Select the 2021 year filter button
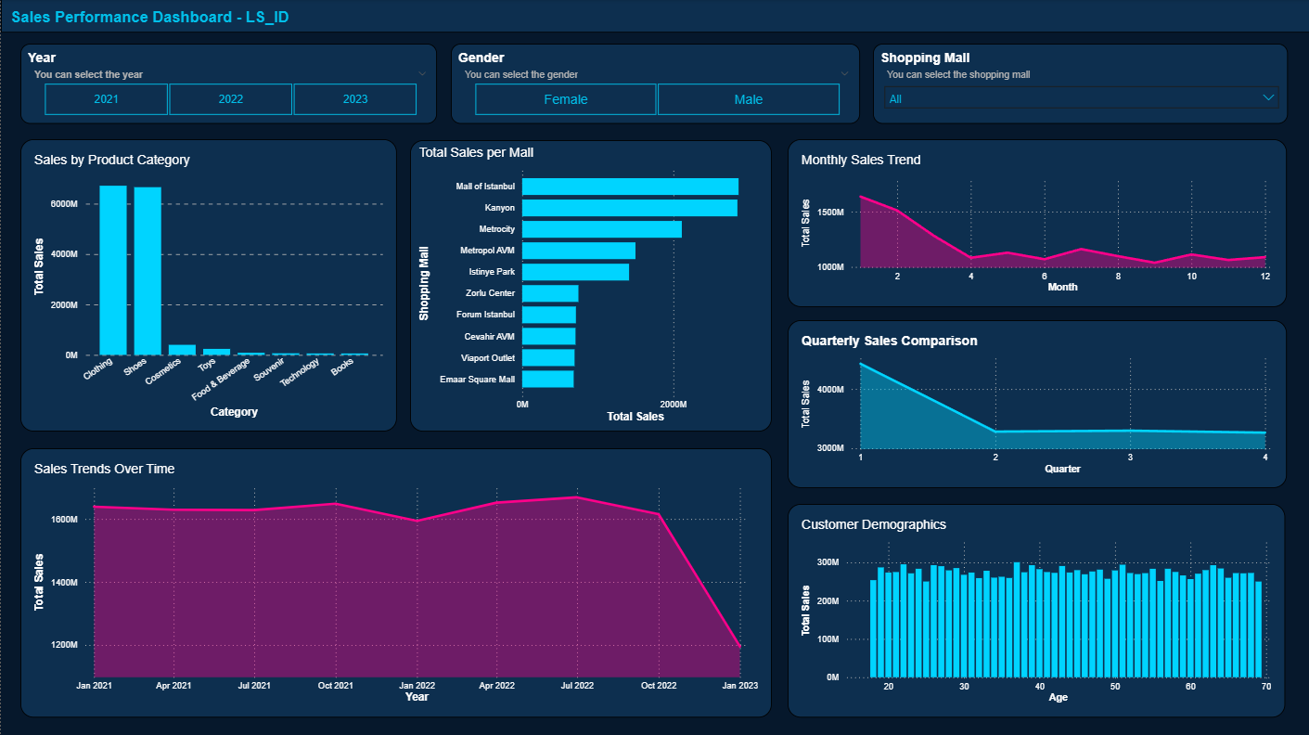1309x735 pixels. (106, 99)
